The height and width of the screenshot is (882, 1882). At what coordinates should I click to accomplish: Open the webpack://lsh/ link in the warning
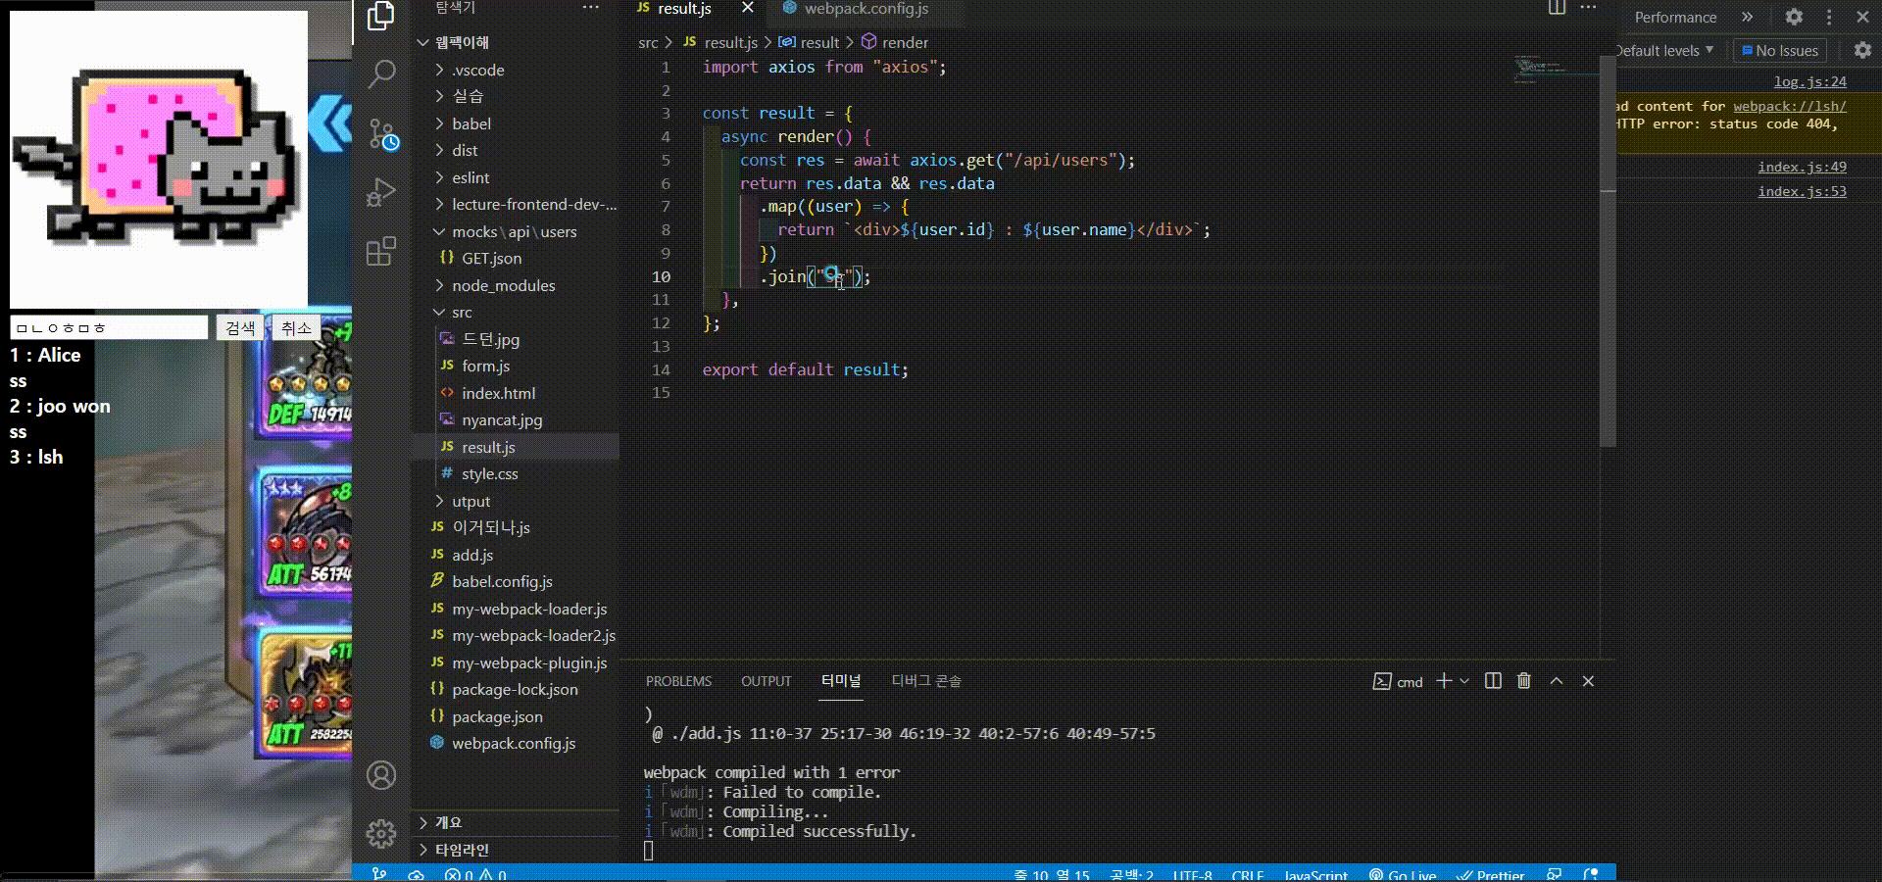coord(1789,106)
